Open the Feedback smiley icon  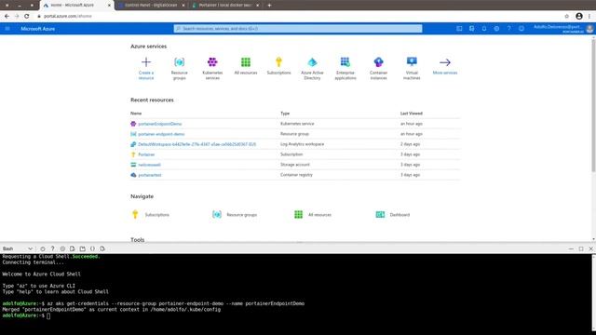coord(521,29)
